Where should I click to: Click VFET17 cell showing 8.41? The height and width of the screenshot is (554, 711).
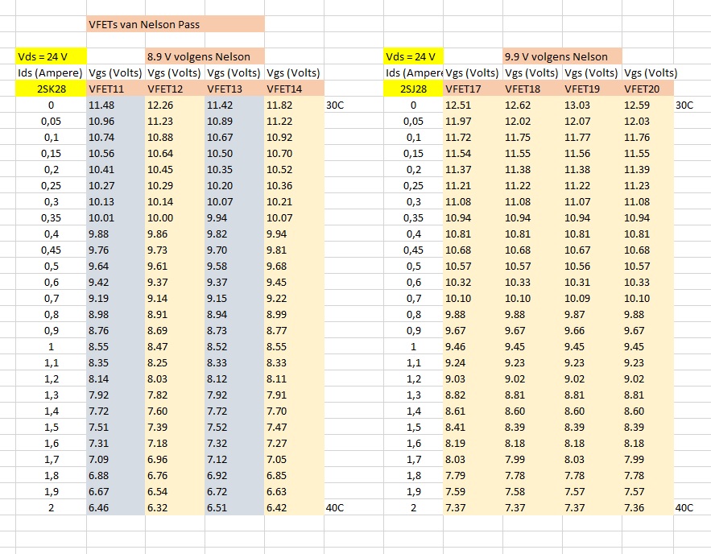[x=473, y=427]
